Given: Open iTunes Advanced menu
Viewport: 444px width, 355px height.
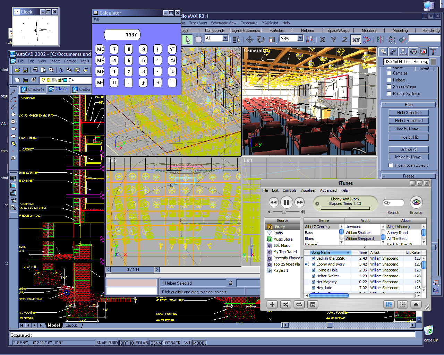Looking at the screenshot, I should point(328,190).
